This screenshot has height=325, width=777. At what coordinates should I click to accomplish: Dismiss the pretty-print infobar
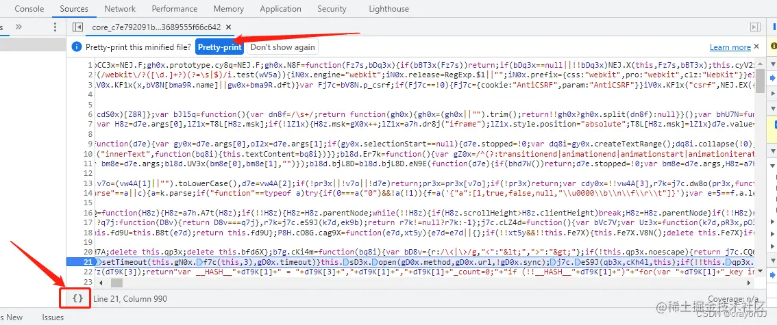tap(756, 47)
